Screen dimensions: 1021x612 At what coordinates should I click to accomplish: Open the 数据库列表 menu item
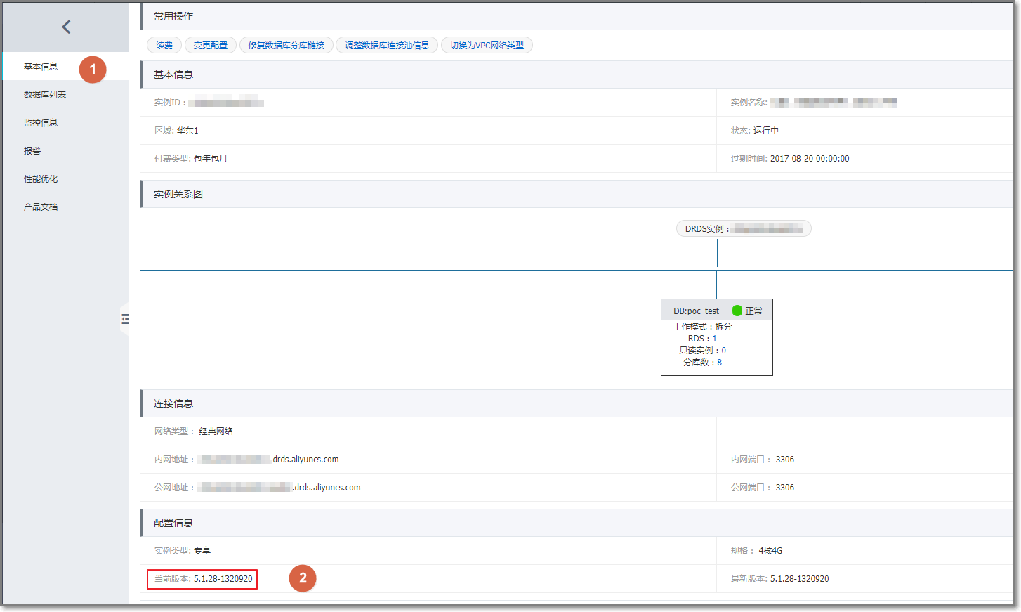(45, 95)
